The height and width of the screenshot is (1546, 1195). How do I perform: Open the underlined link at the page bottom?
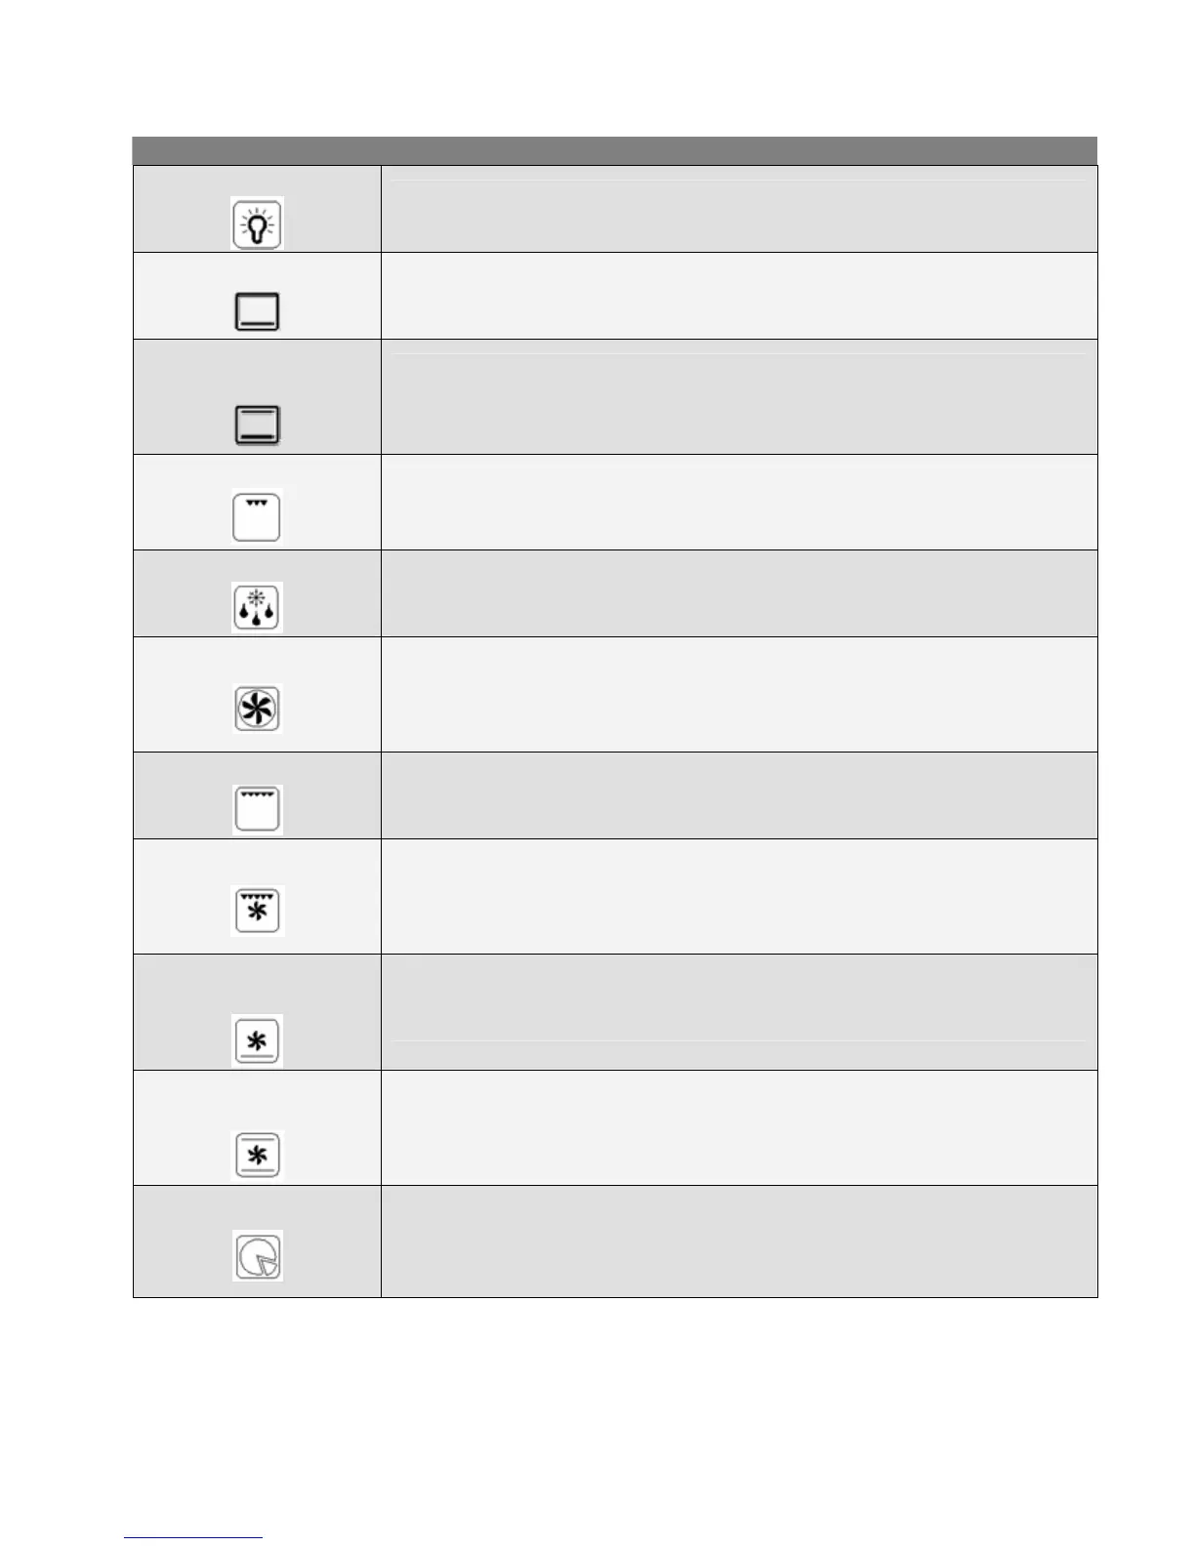pos(193,1538)
